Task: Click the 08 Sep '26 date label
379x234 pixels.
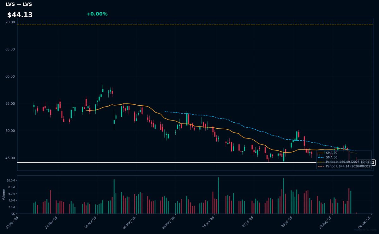Action: 365,222
